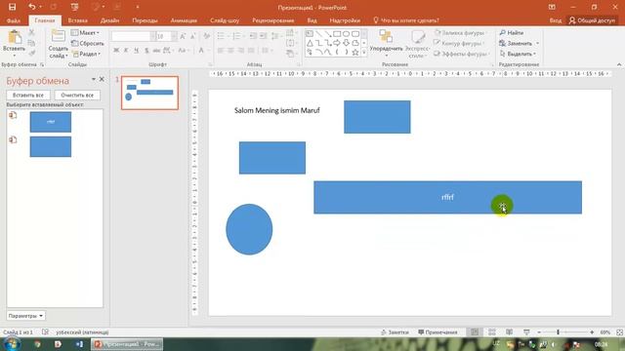The width and height of the screenshot is (625, 351).
Task: Click Очистить все in clipboard pane
Action: [x=77, y=96]
